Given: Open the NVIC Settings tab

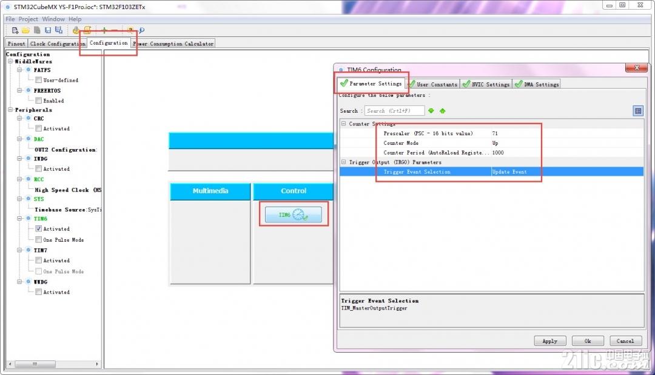Looking at the screenshot, I should 486,84.
